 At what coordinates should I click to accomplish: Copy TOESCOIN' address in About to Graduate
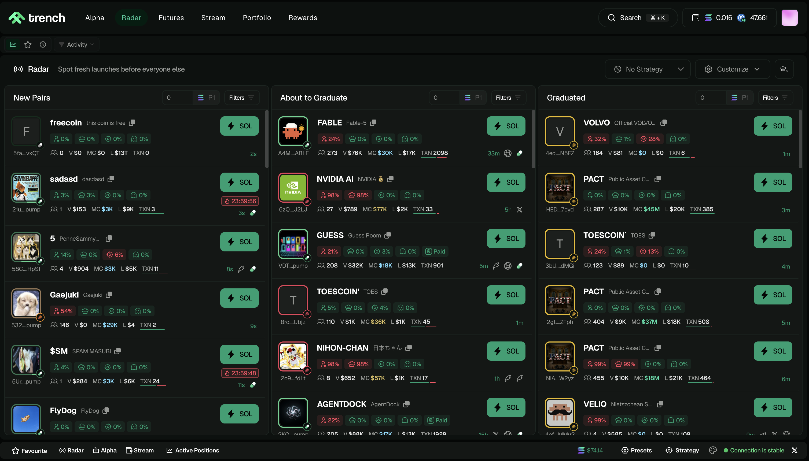(x=384, y=291)
